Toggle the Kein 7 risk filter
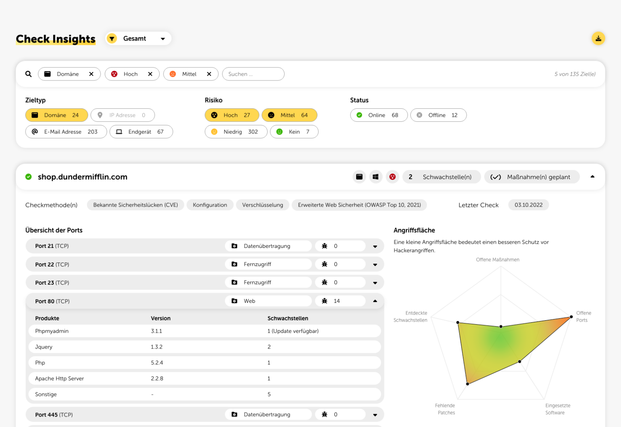The height and width of the screenshot is (427, 621). click(294, 132)
